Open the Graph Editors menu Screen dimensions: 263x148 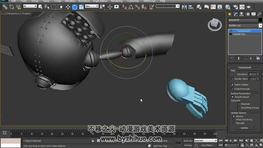100,1
